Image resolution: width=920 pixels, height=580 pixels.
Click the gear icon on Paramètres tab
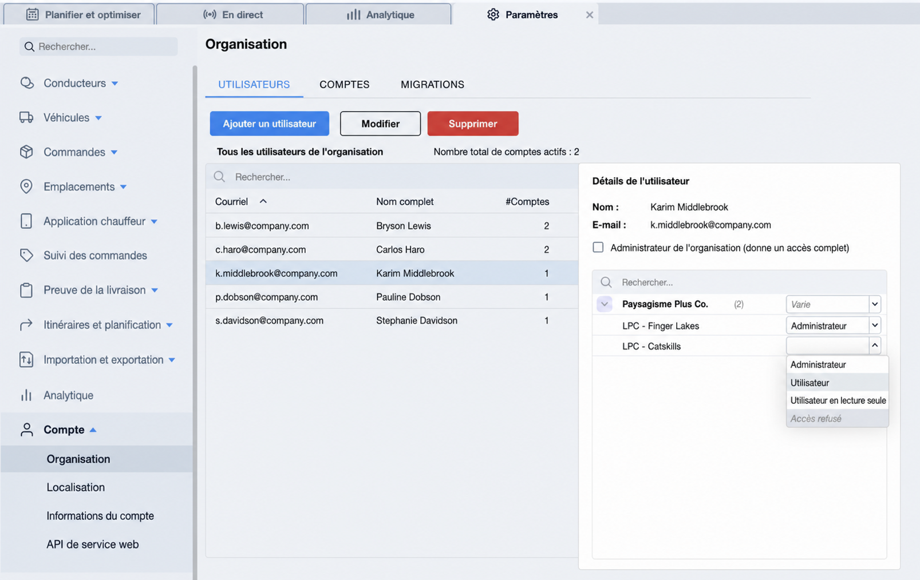pyautogui.click(x=493, y=14)
